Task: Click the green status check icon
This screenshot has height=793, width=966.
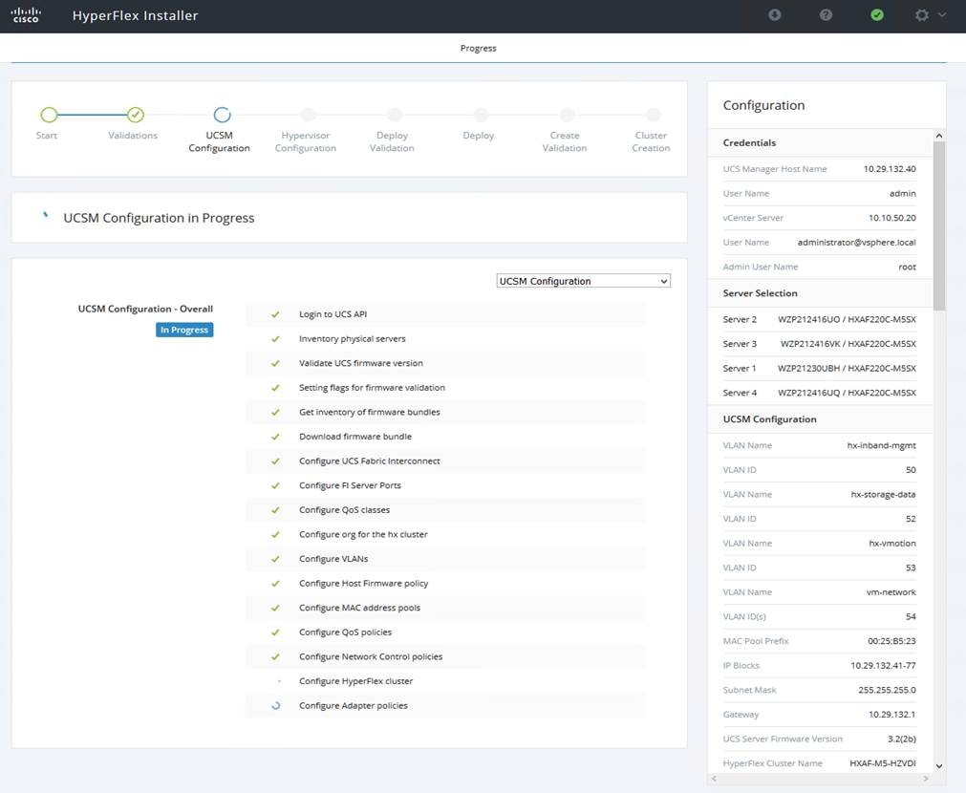Action: (x=877, y=14)
